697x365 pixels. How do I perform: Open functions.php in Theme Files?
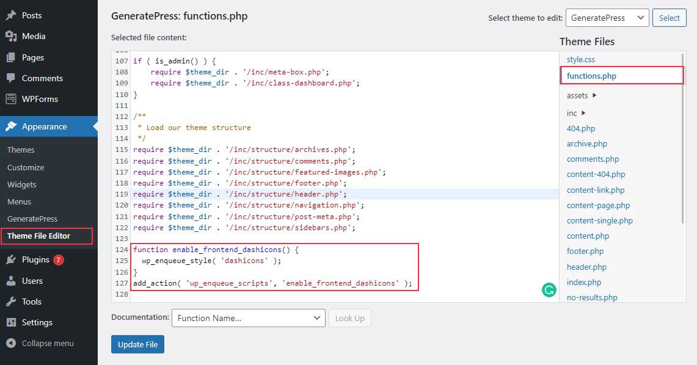pos(592,76)
